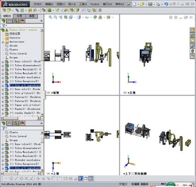Expand Tolva Receptora<2> node in lower tree
The height and width of the screenshot is (187, 196).
coord(3,164)
